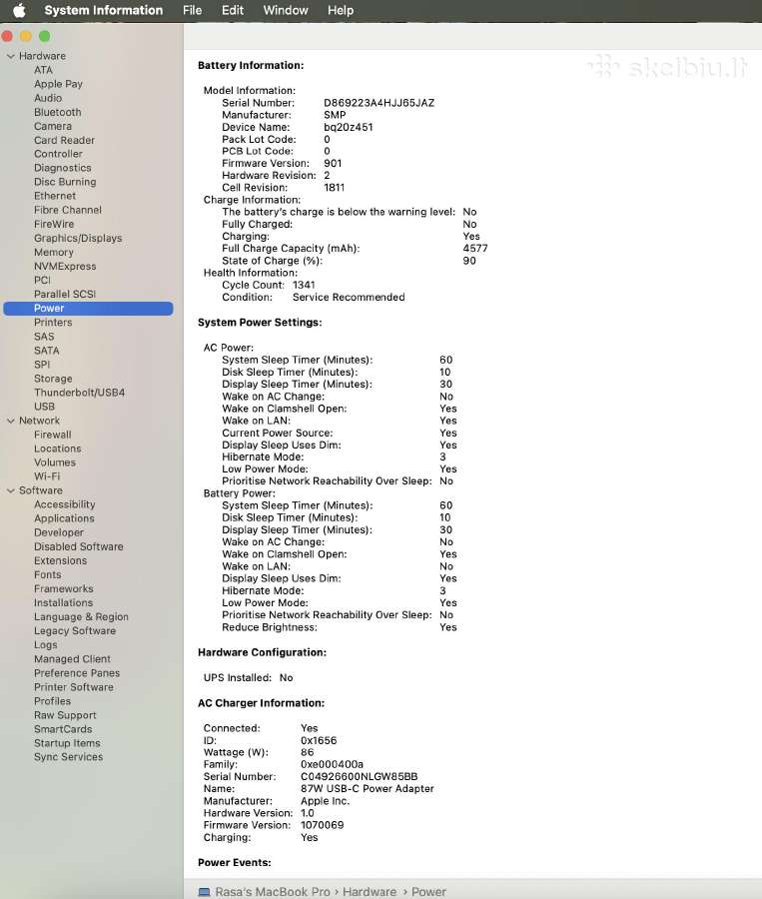The height and width of the screenshot is (899, 762).
Task: Select Apple Pay in the sidebar
Action: point(58,84)
